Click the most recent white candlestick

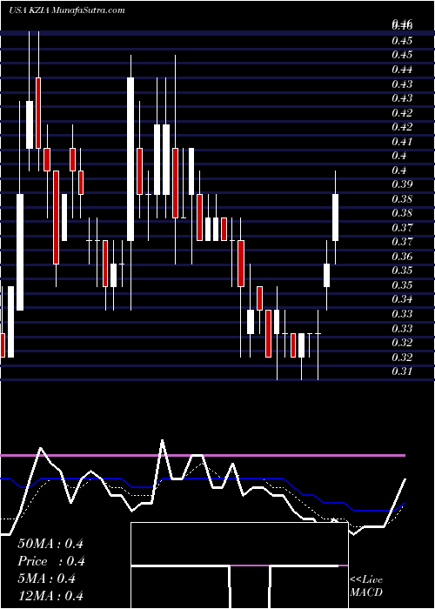(335, 217)
